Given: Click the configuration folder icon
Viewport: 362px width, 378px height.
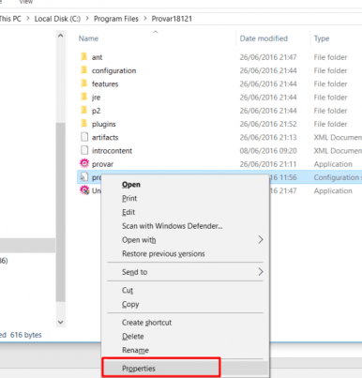Looking at the screenshot, I should 84,70.
